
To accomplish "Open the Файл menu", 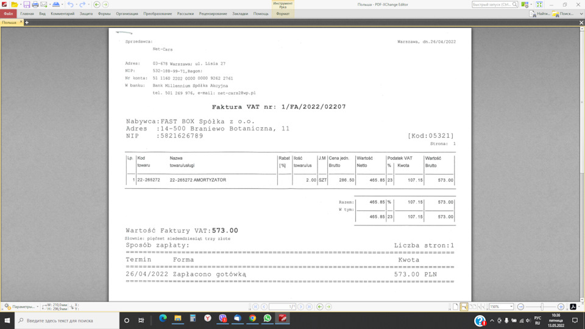I will [x=8, y=14].
